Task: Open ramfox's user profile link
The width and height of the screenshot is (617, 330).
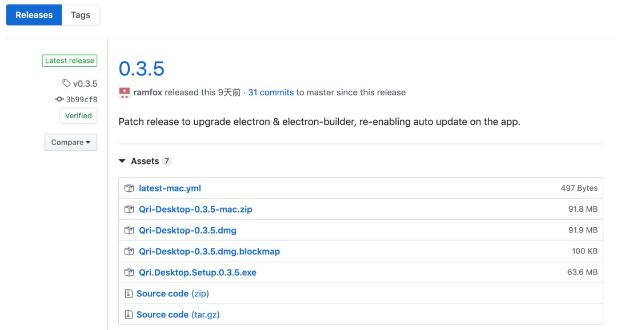Action: coord(147,92)
